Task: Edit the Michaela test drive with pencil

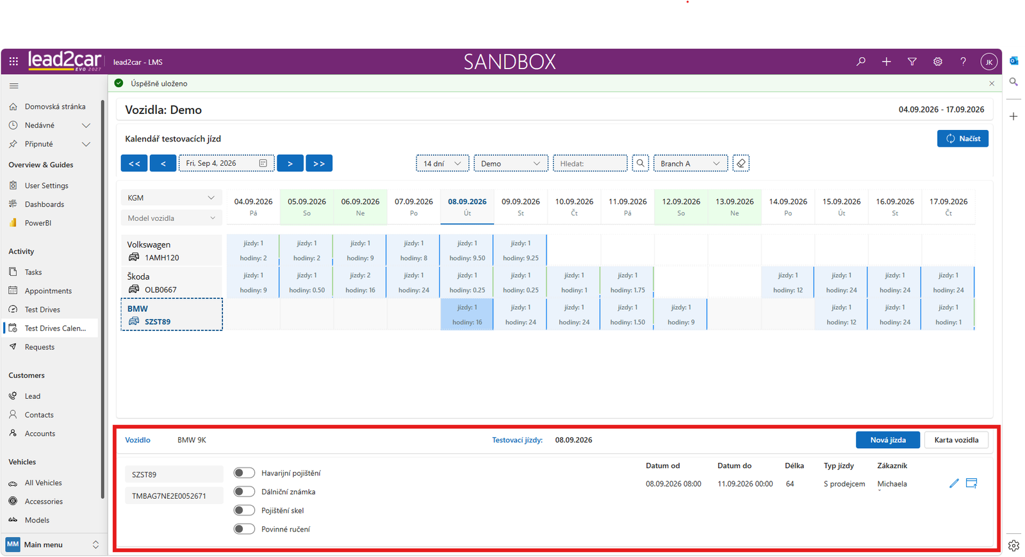Action: pos(954,483)
